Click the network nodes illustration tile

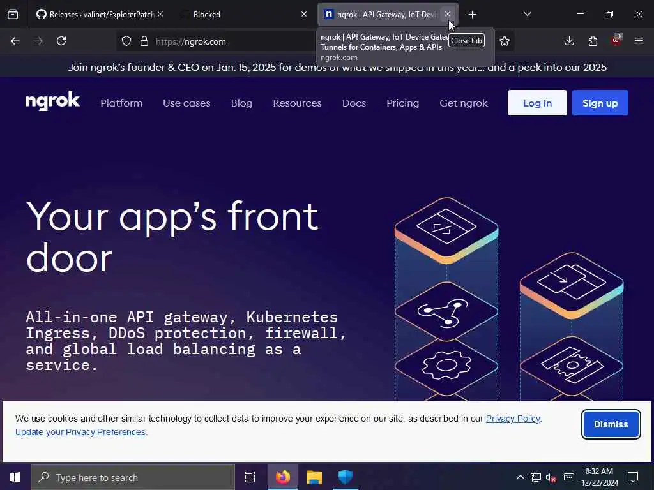pyautogui.click(x=446, y=311)
